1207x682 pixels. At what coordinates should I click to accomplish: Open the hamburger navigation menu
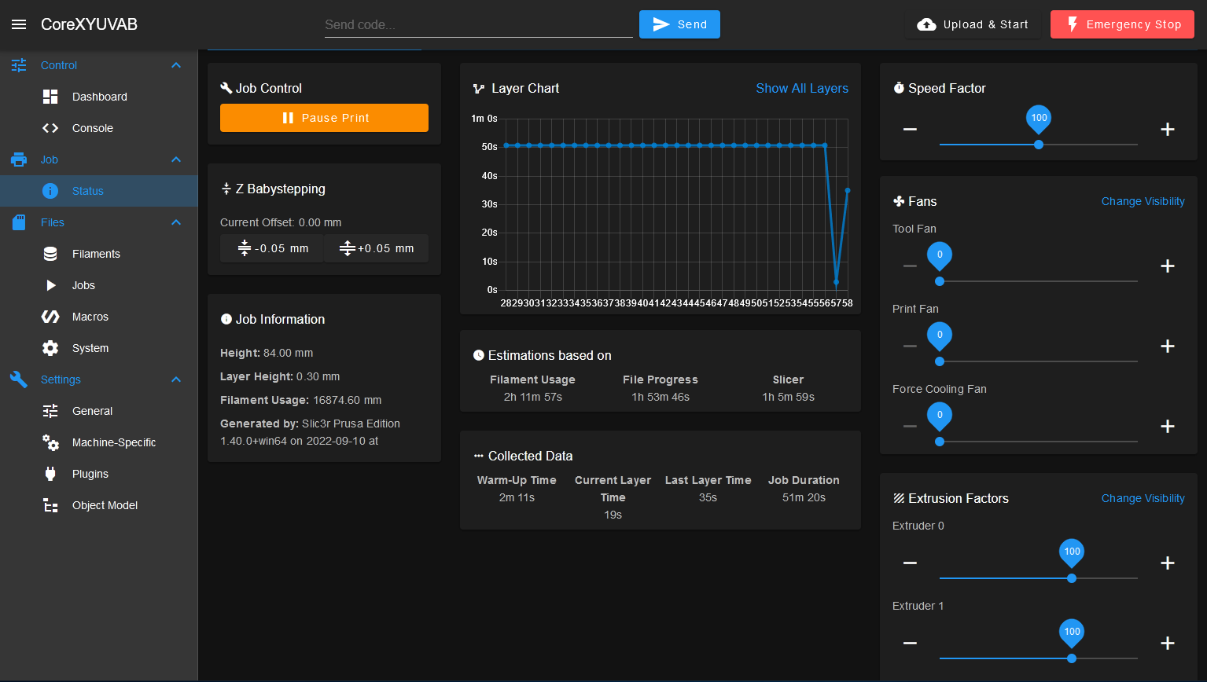coord(19,24)
